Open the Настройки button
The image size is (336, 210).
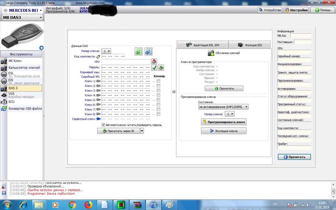point(296,10)
